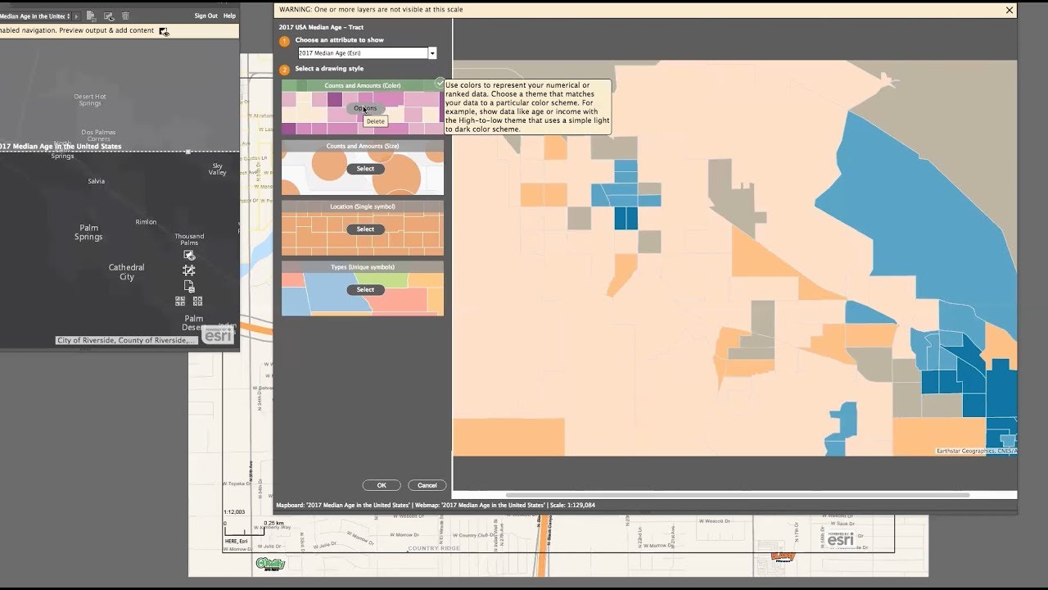Click the preview eye icon in Mapboards toolbar
The width and height of the screenshot is (1048, 590).
tap(108, 16)
